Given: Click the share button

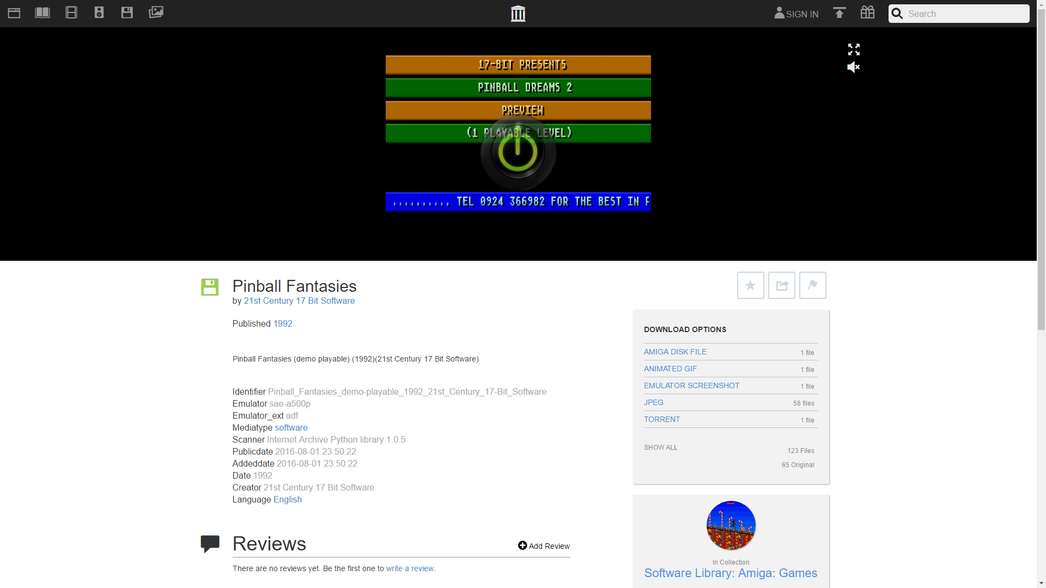Looking at the screenshot, I should [x=782, y=285].
